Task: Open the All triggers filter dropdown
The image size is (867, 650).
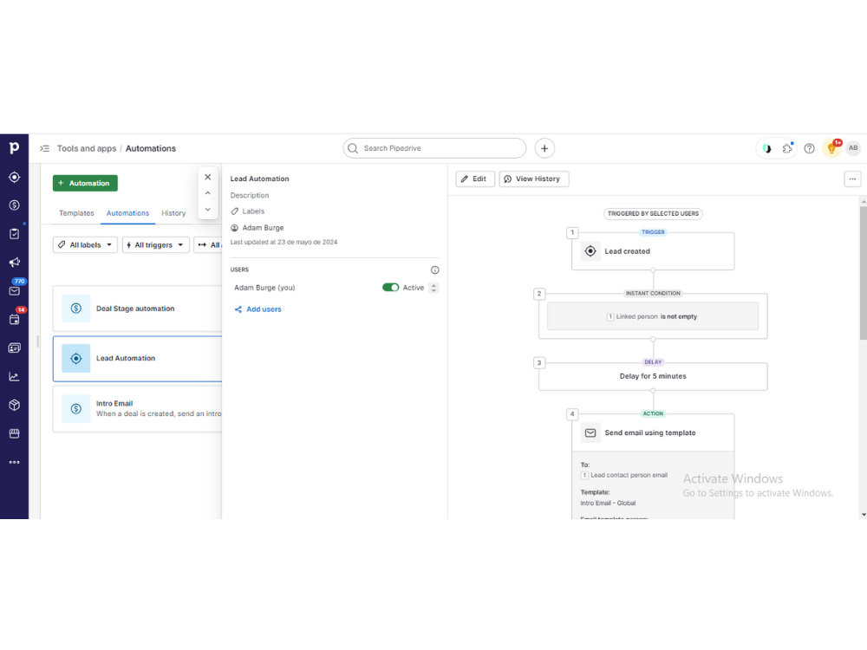Action: (x=155, y=245)
